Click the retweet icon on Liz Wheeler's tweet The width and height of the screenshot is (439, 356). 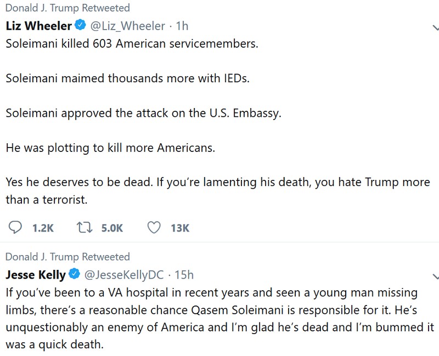coord(83,228)
